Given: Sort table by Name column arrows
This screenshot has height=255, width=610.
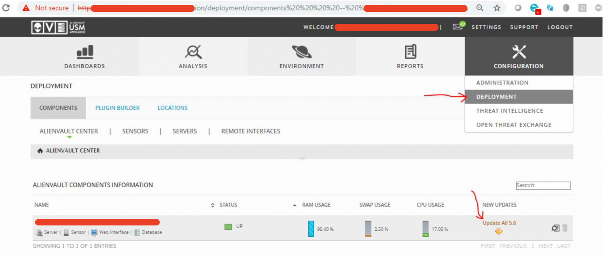Looking at the screenshot, I should pos(213,205).
